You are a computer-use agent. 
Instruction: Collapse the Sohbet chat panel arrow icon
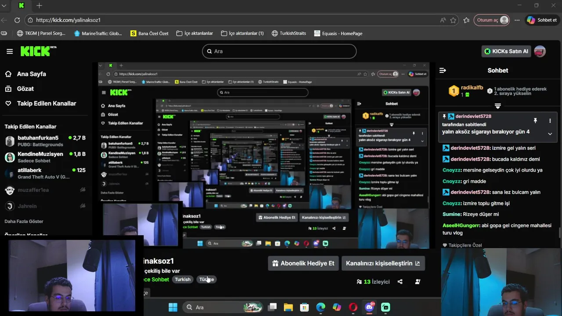pyautogui.click(x=443, y=70)
